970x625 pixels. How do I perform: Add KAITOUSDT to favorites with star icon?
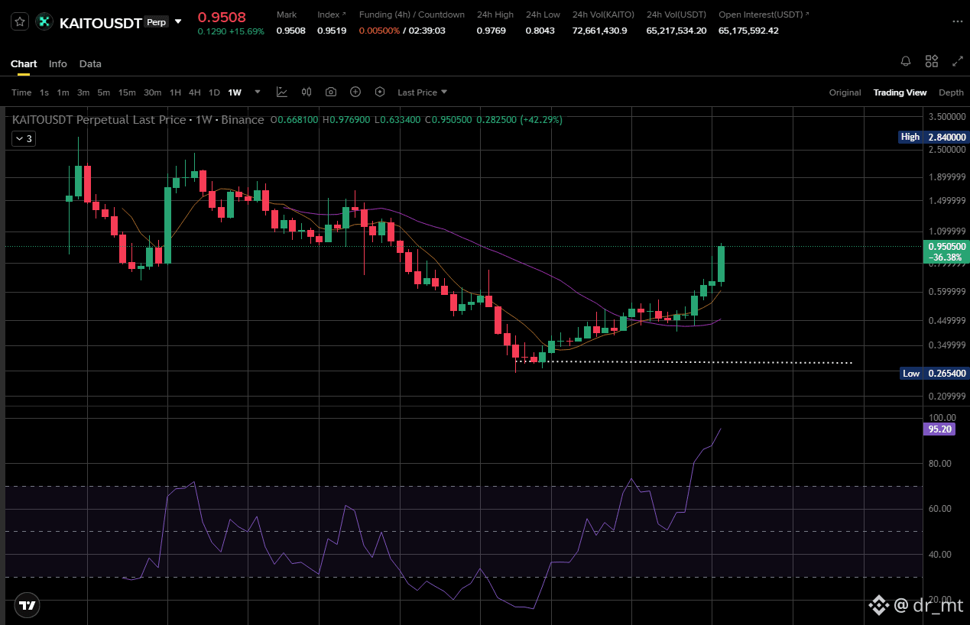click(x=20, y=22)
